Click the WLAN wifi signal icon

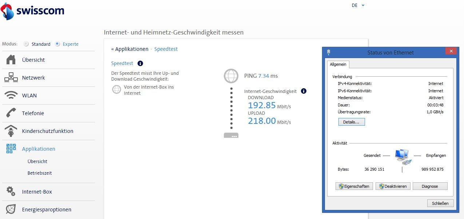click(11, 96)
